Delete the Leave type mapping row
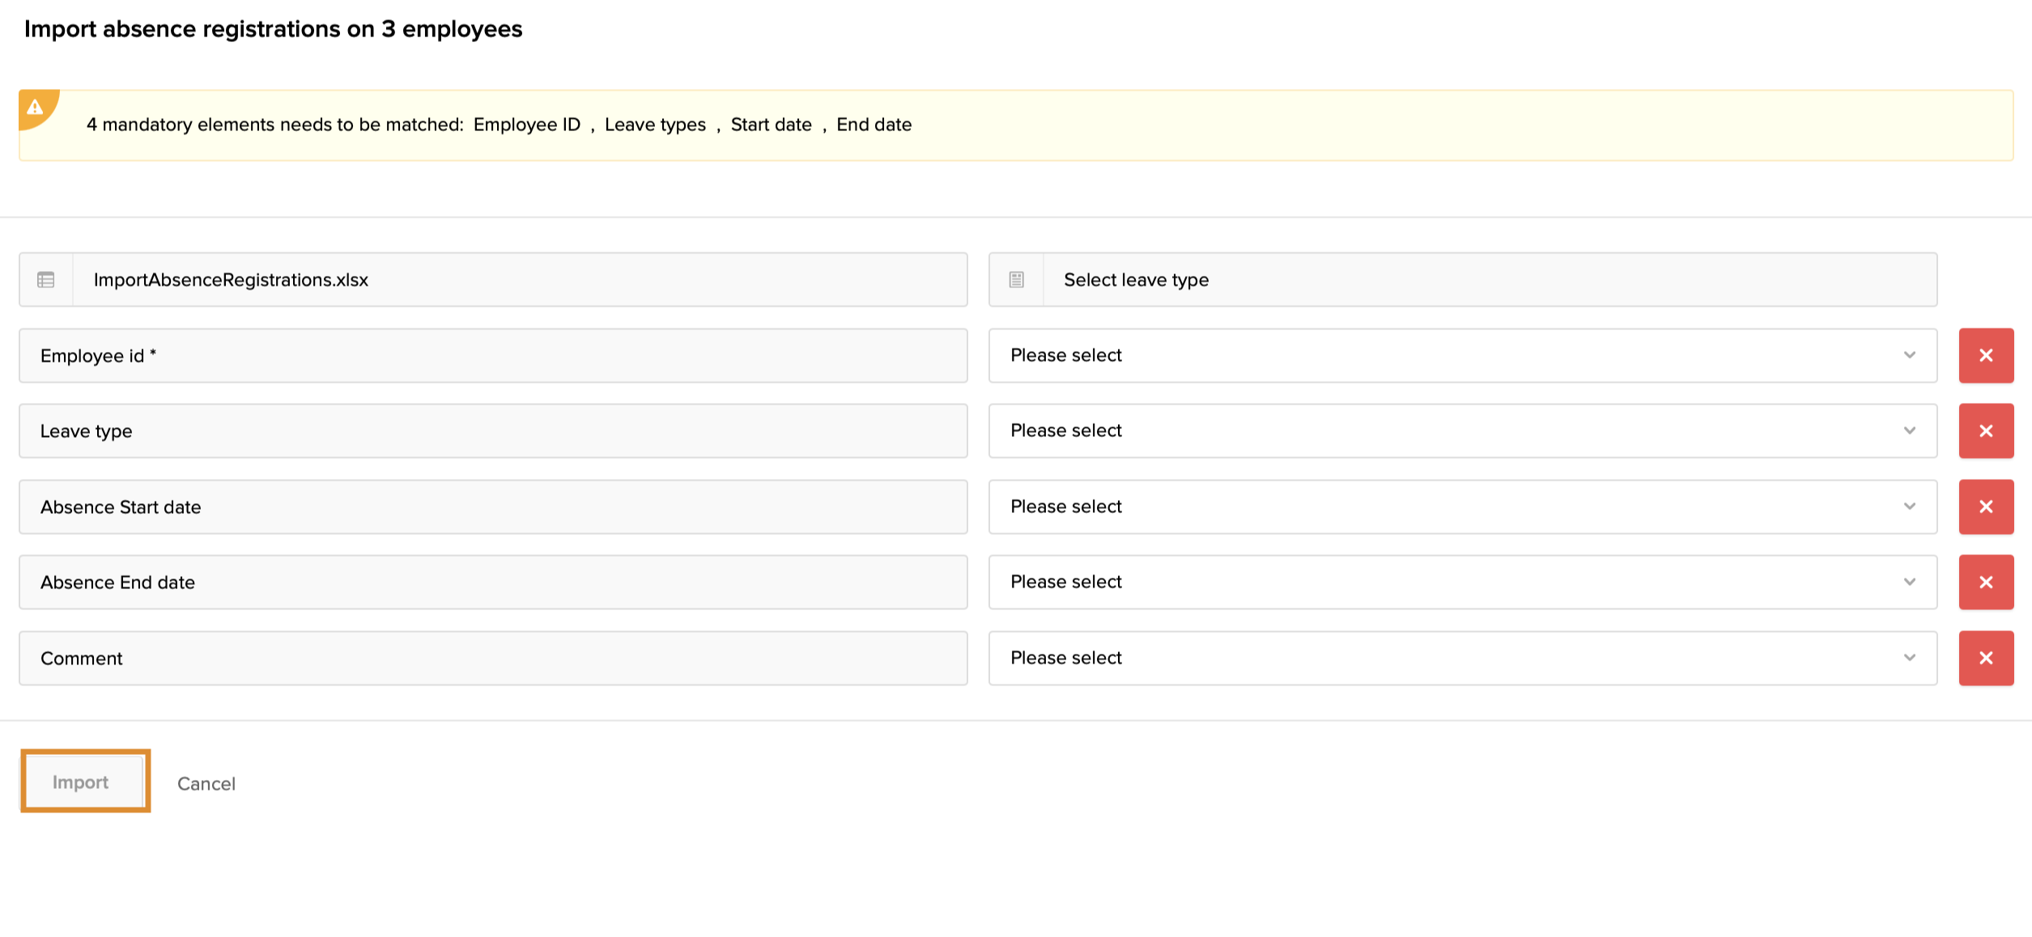This screenshot has height=937, width=2032. pos(1985,430)
